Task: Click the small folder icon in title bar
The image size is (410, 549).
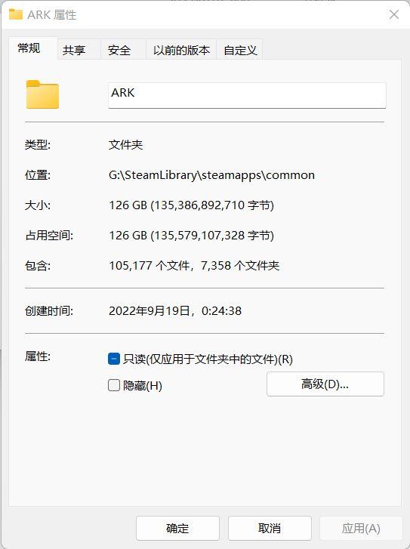Action: point(16,14)
